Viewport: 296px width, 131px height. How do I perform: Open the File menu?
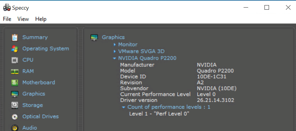[x=7, y=19]
